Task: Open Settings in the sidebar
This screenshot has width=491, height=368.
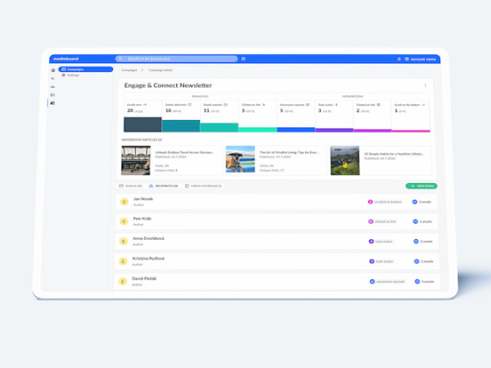Action: click(x=70, y=75)
